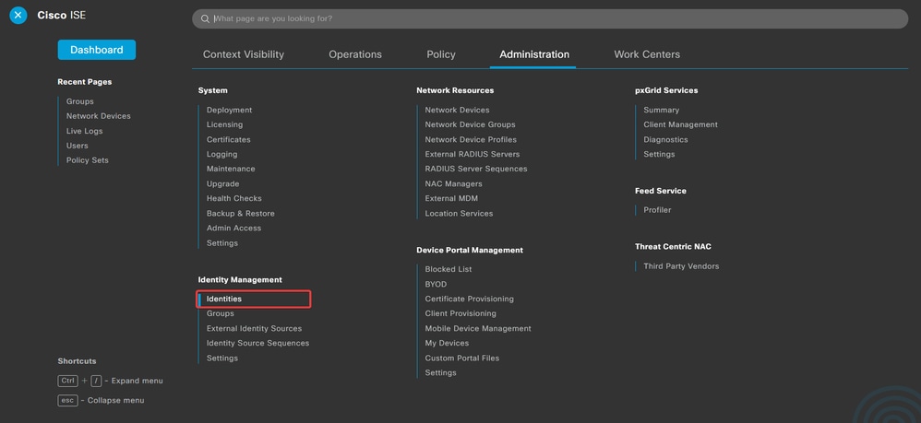Viewport: 921px width, 423px height.
Task: Open Summary under pxGrid Services
Action: (x=662, y=110)
